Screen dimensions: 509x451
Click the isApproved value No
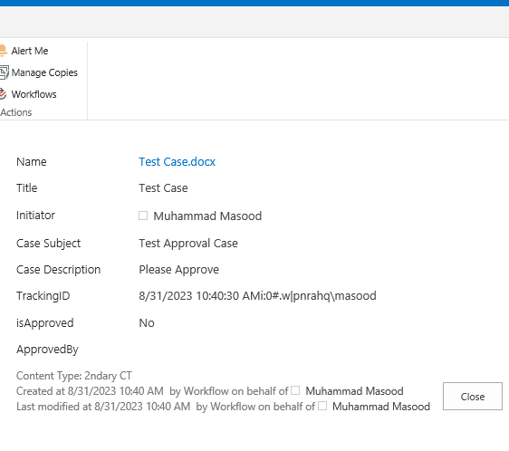[x=147, y=322]
